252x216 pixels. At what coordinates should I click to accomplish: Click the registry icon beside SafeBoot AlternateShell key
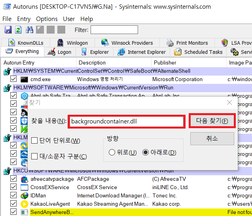tap(8, 71)
